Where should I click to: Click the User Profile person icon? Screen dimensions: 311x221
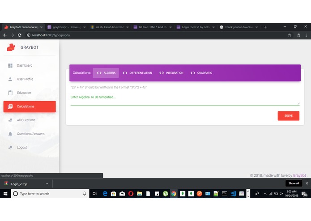(x=10, y=79)
